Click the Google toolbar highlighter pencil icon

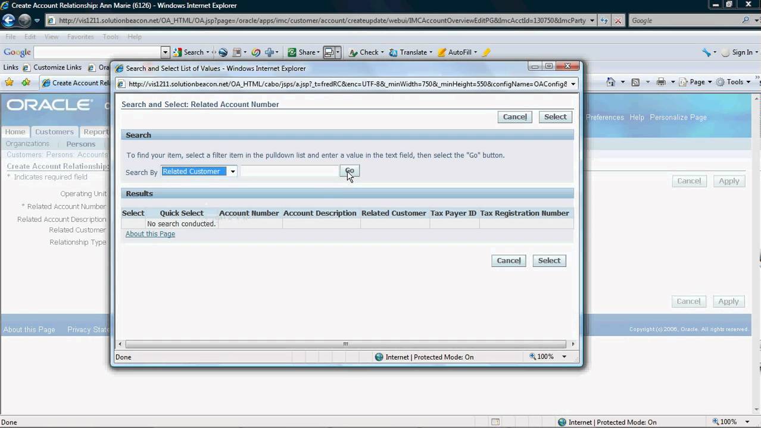[x=486, y=52]
